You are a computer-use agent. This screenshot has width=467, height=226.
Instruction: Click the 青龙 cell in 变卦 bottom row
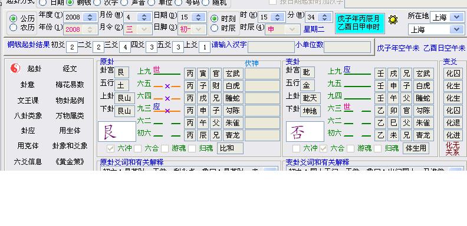point(423,135)
